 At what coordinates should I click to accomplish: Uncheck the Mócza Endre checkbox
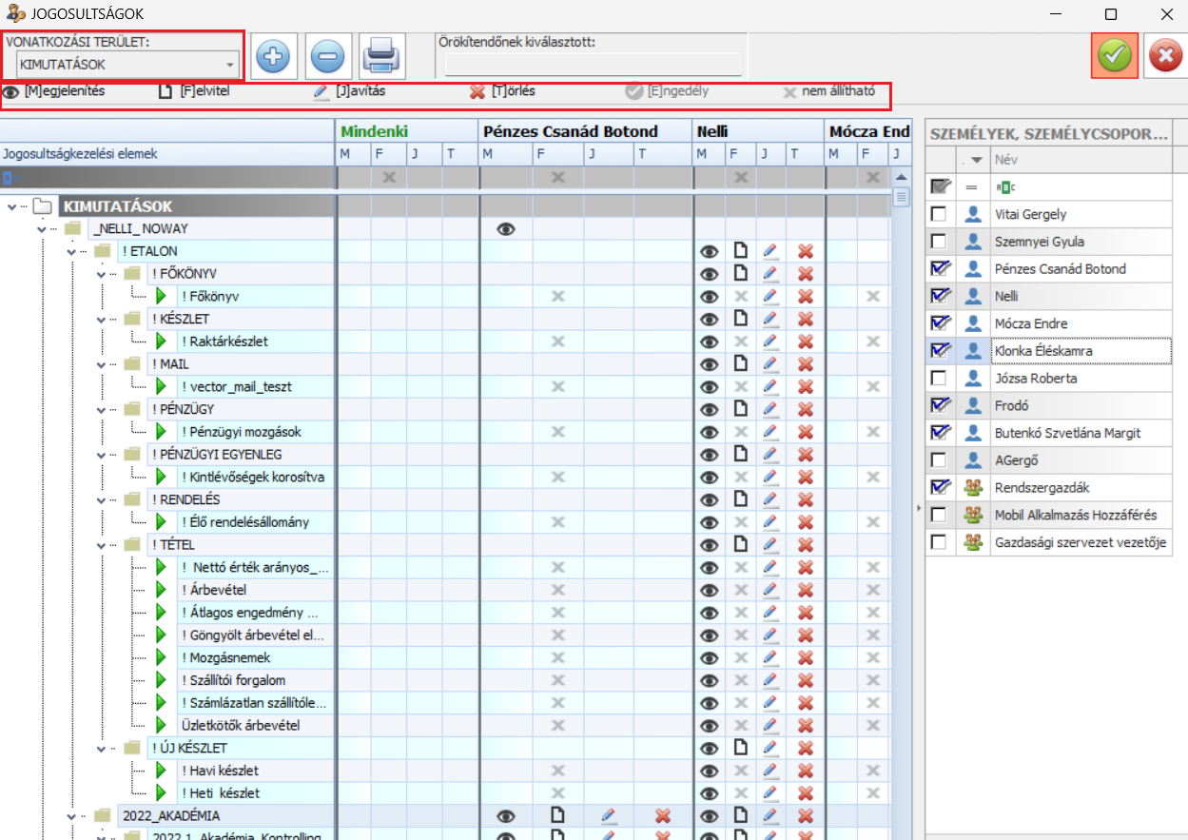pos(939,323)
